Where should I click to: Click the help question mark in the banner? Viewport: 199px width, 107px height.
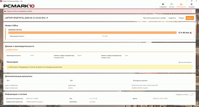193,11
